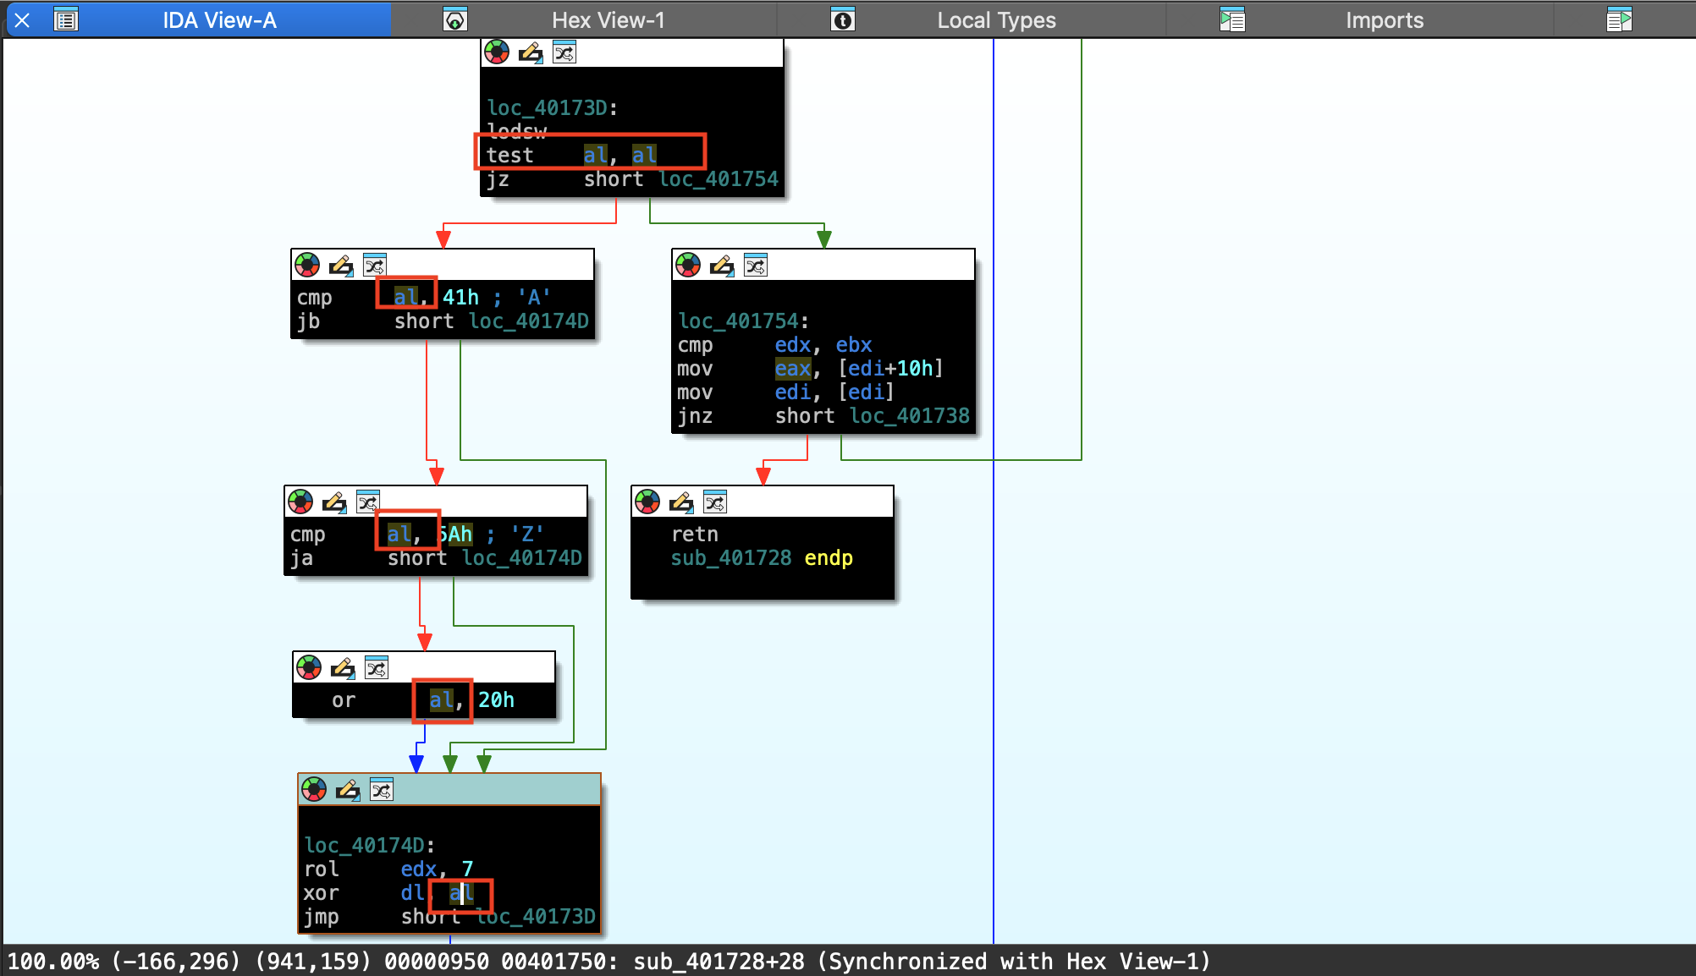
Task: Click 'Synchronized with Hex View-1' status text
Action: [1013, 962]
